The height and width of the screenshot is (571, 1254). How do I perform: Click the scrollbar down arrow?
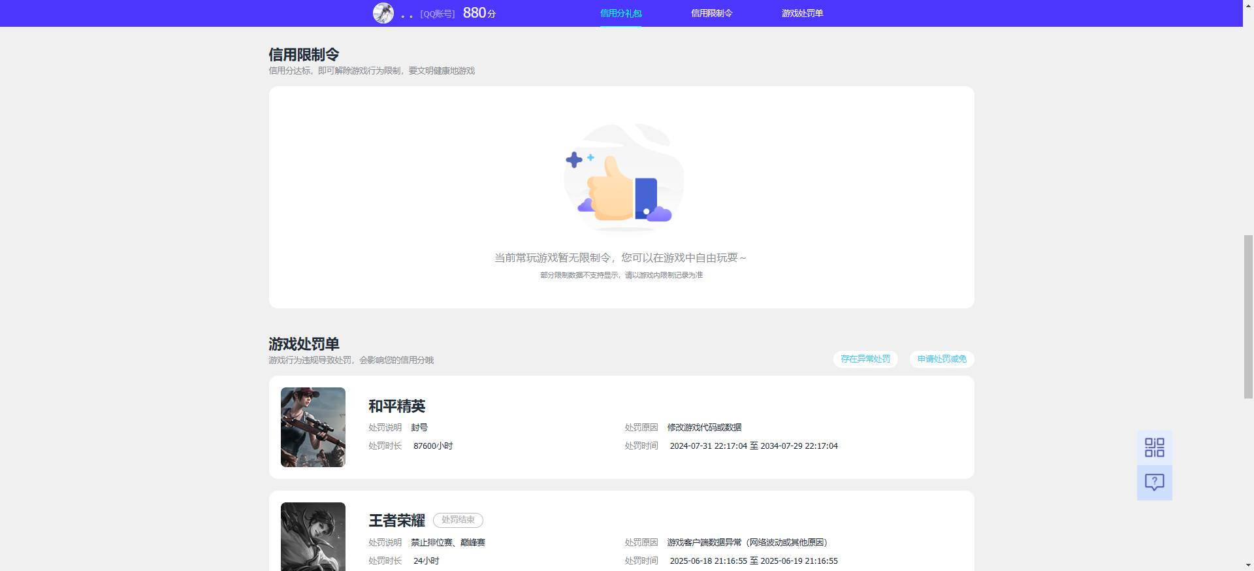1248,566
